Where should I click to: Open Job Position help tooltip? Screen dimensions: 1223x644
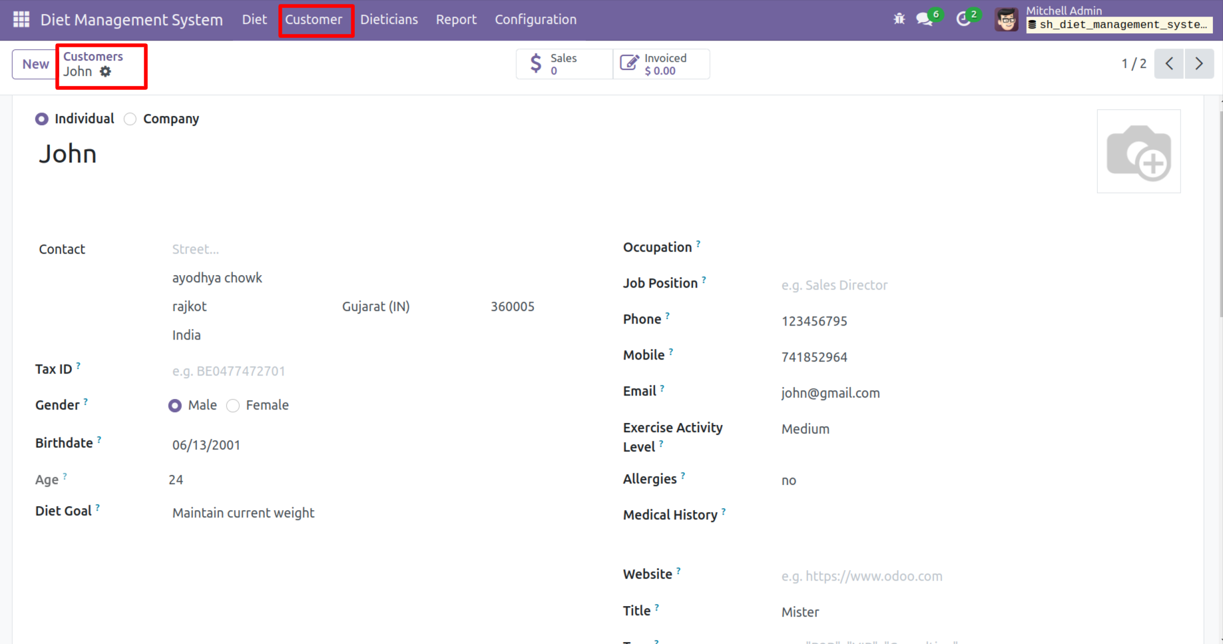coord(704,280)
